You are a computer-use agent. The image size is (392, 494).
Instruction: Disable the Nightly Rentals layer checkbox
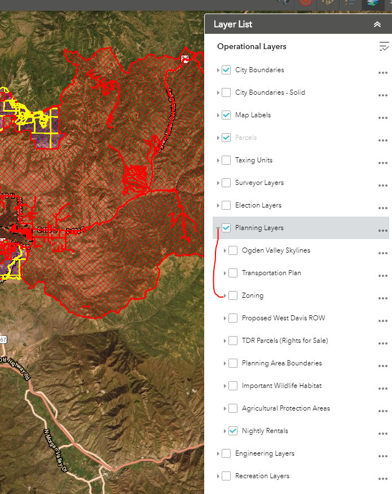233,431
